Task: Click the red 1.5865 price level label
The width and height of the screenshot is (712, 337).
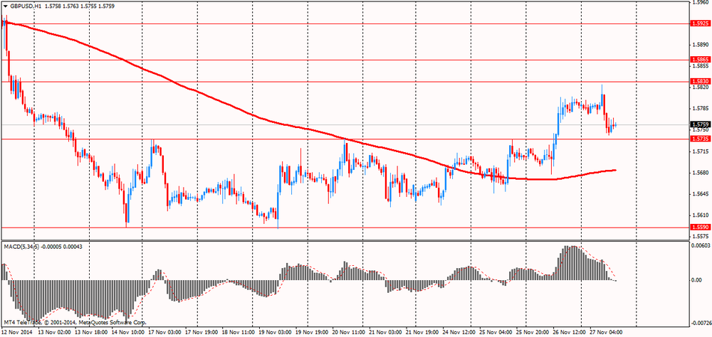Action: [700, 60]
